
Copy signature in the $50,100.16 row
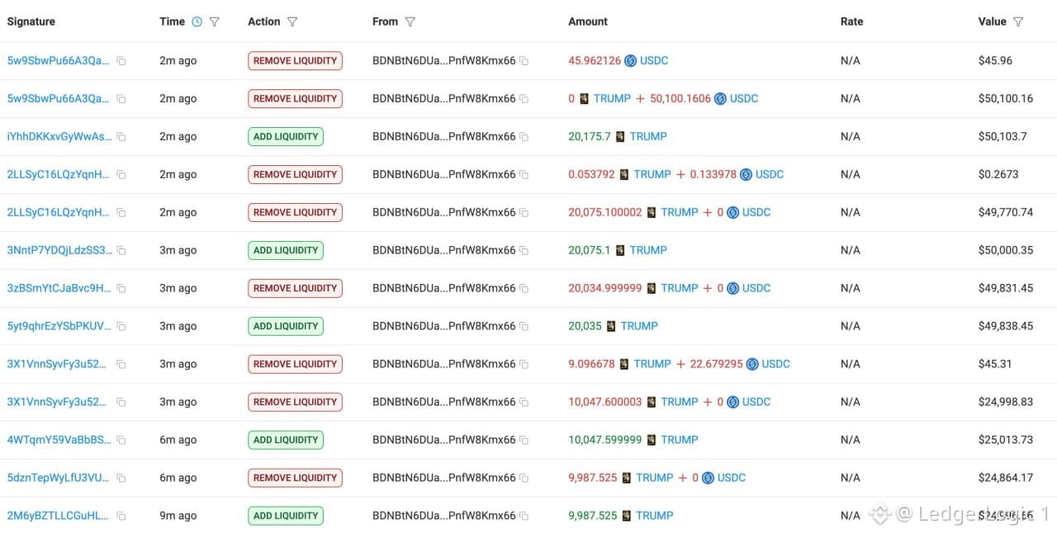point(121,99)
